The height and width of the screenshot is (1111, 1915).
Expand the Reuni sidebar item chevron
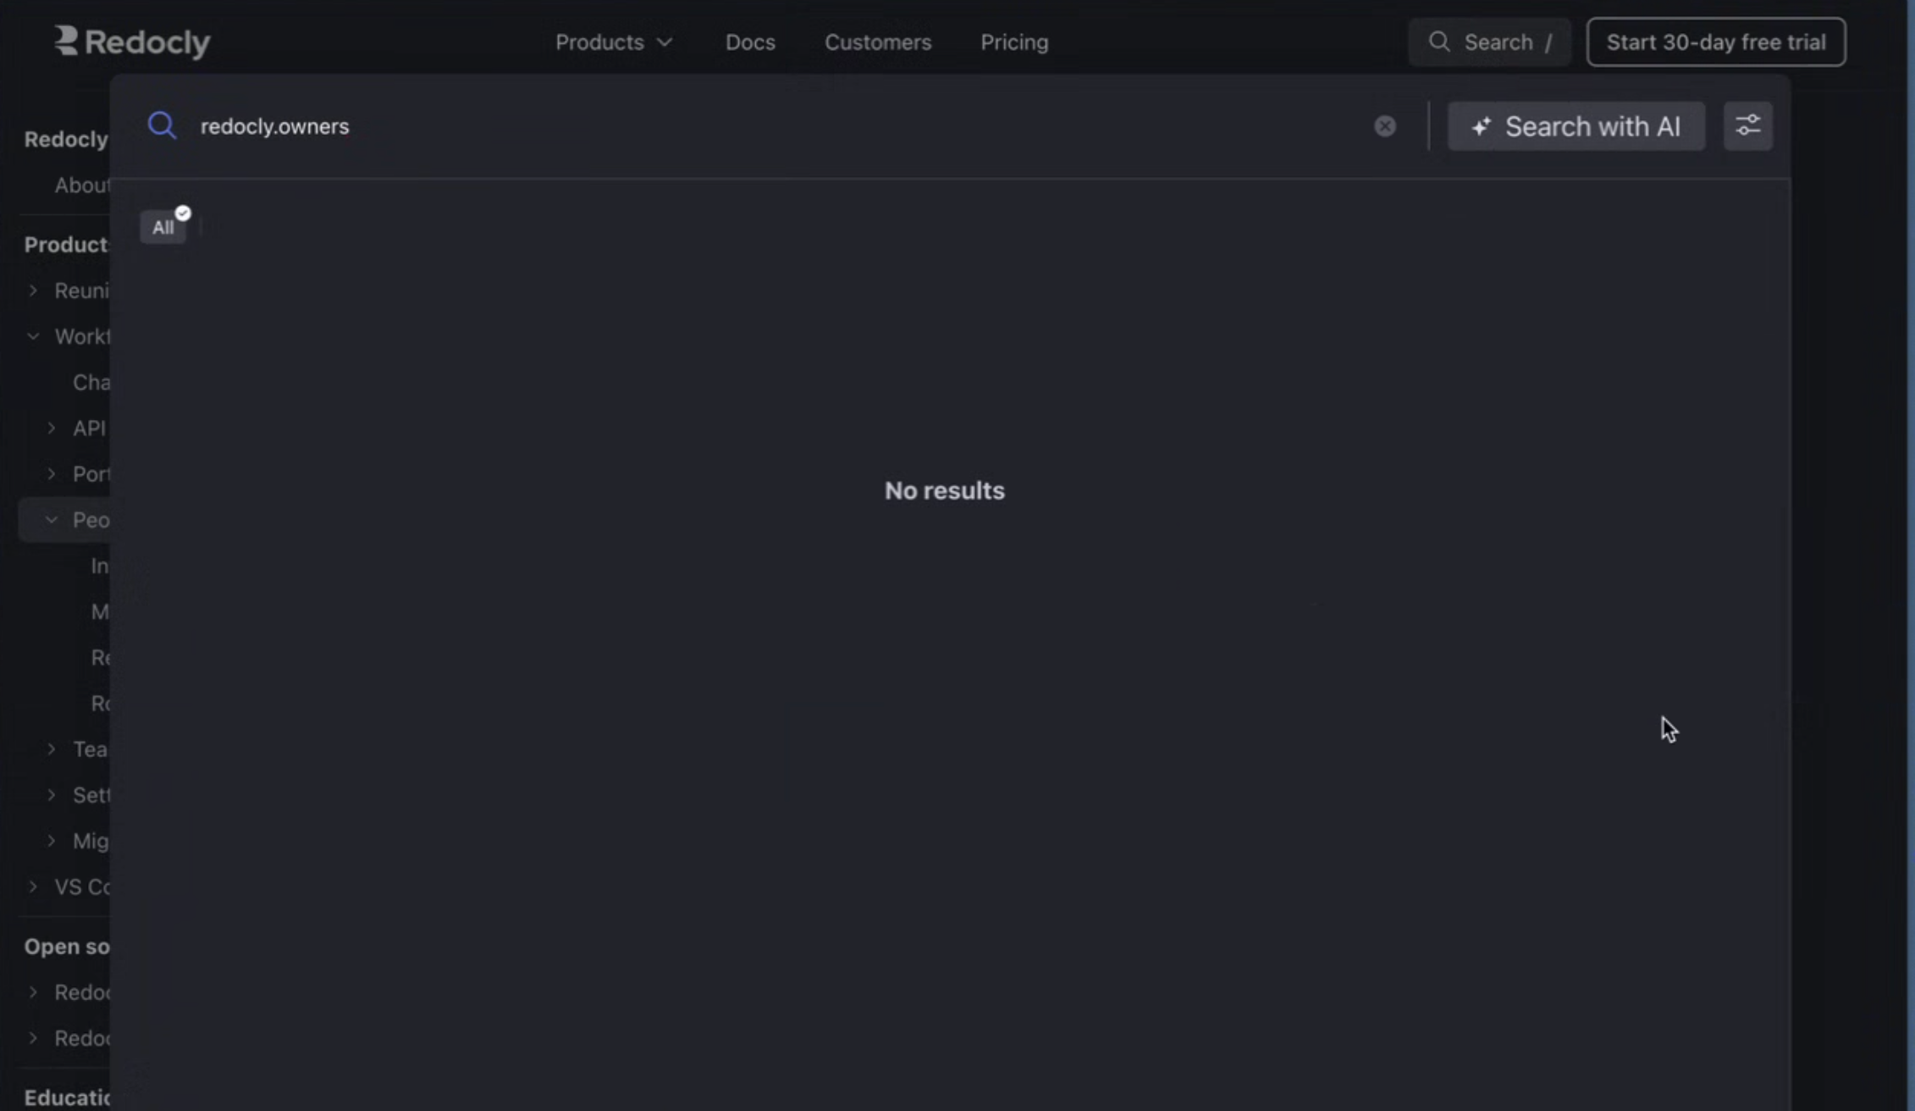(x=33, y=290)
